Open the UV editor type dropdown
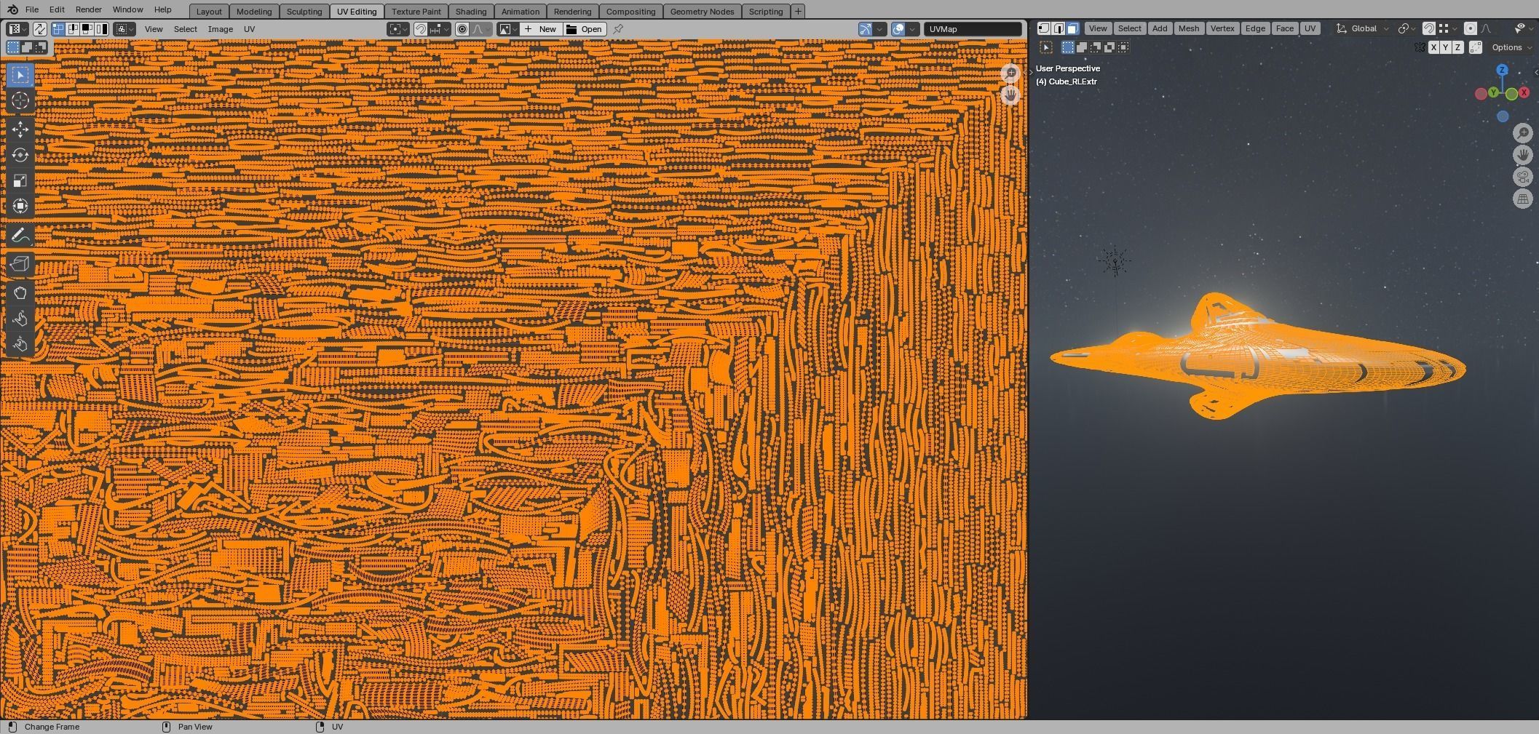Screen dimensions: 1539x734 point(17,29)
